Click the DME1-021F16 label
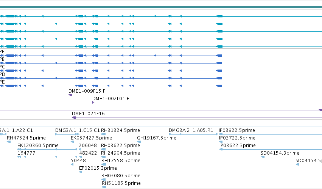This screenshot has height=189, width=322. pos(88,113)
